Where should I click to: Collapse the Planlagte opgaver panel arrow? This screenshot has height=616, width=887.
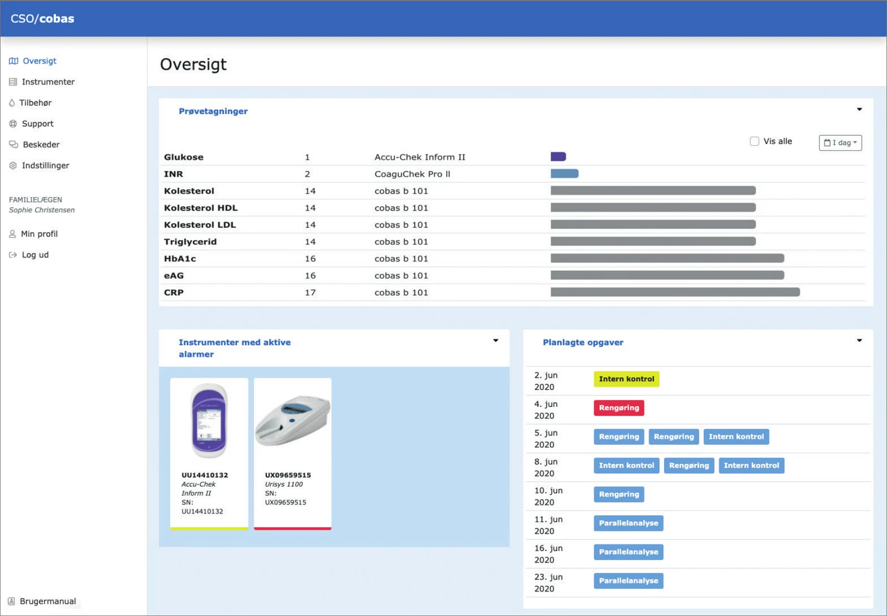pyautogui.click(x=859, y=341)
